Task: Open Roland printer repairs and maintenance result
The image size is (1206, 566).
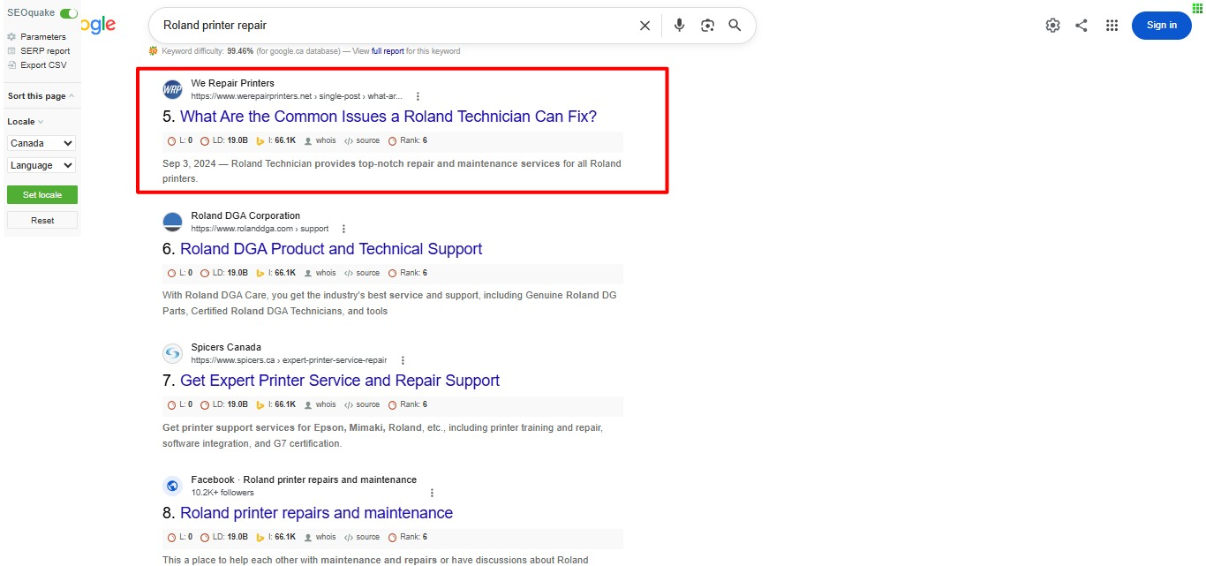Action: (x=316, y=513)
